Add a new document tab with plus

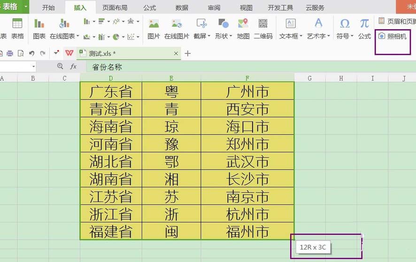tap(188, 53)
